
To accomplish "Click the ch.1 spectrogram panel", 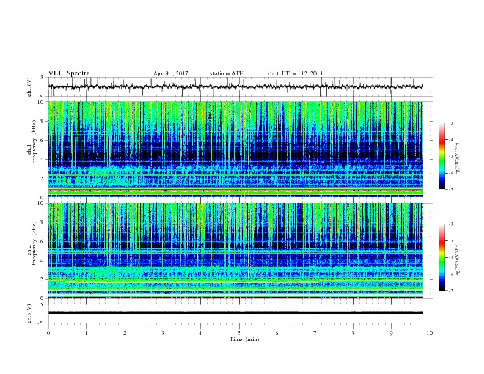I will (236, 149).
